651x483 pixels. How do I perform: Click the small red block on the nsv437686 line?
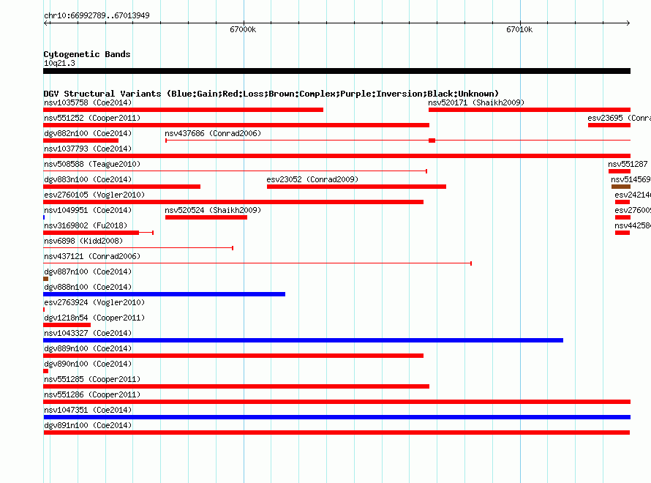click(432, 141)
